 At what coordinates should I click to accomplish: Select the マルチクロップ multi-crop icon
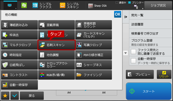coord(5,45)
